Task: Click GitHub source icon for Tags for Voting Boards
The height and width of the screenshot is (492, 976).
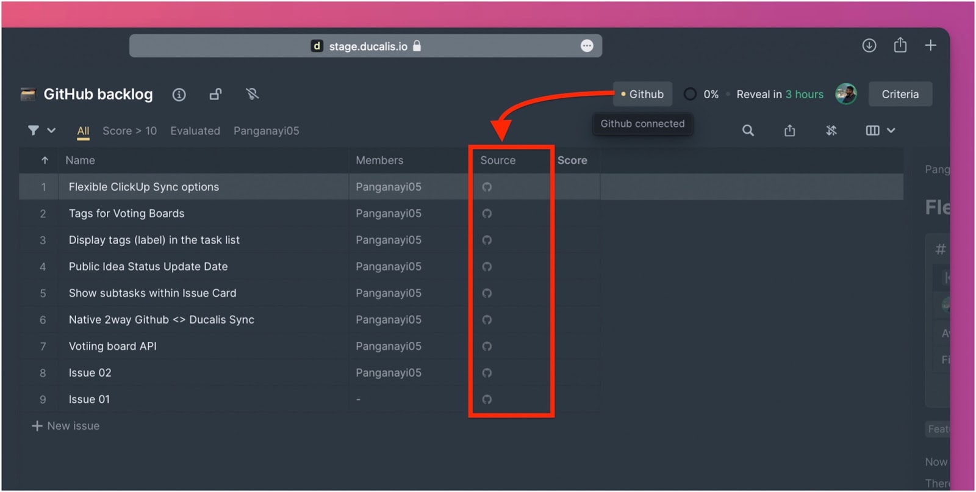Action: coord(487,213)
